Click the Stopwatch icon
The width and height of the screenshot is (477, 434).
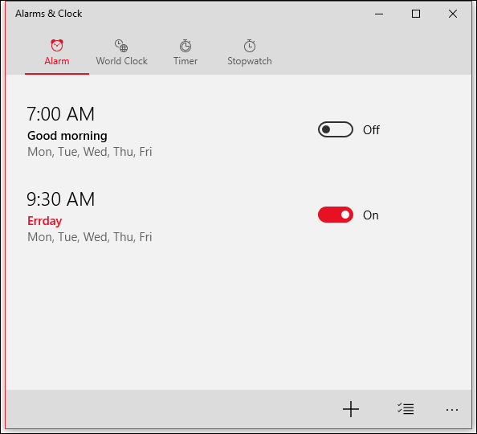(x=250, y=46)
